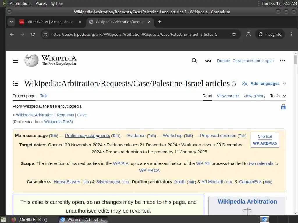This screenshot has height=223, width=298.
Task: Toggle the table of contents list icon
Action: (15, 83)
